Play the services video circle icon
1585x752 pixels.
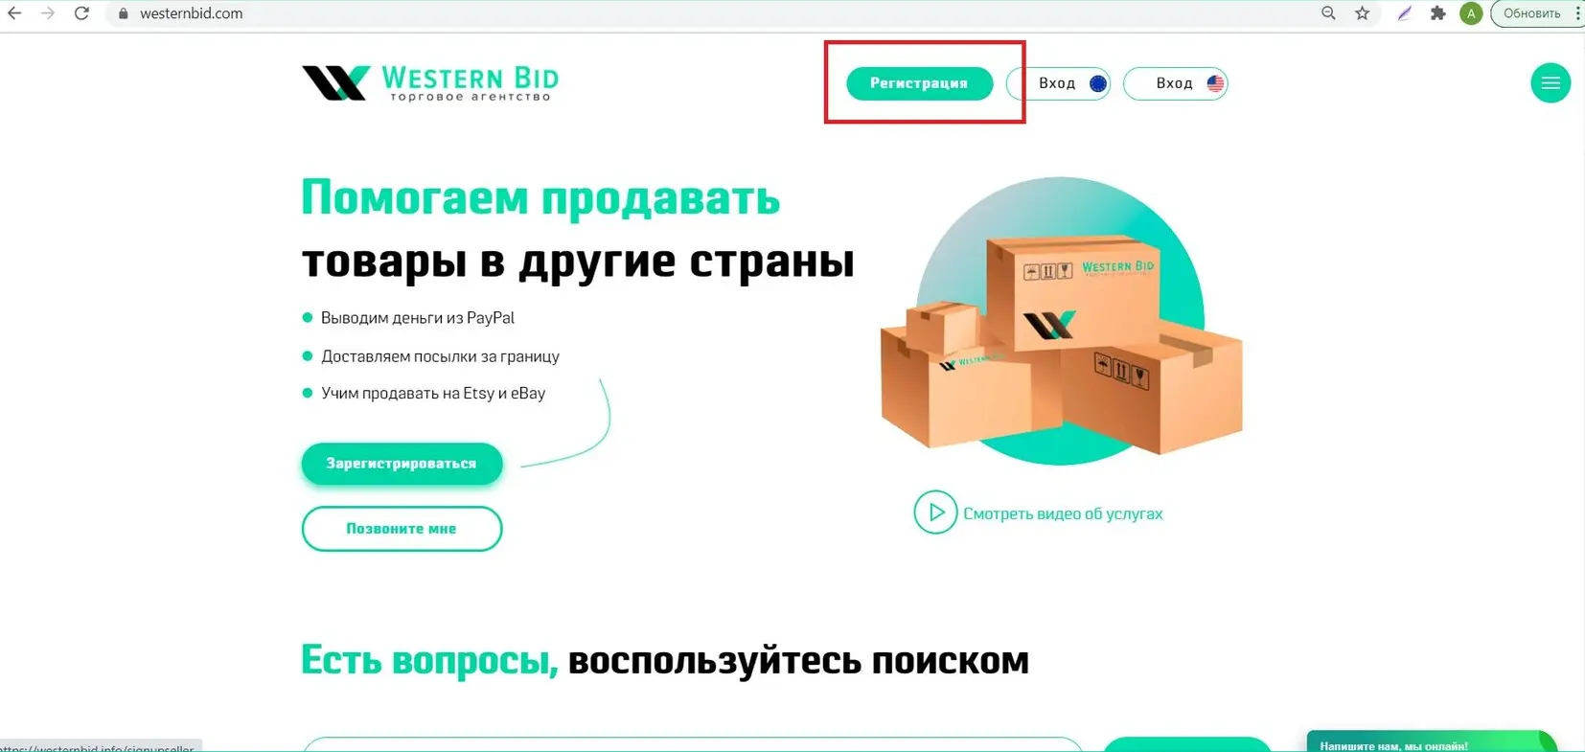click(x=935, y=513)
